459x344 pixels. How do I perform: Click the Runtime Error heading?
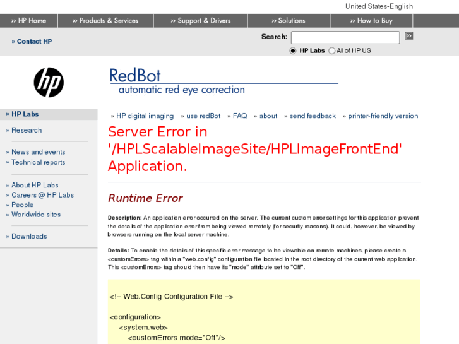coord(145,198)
